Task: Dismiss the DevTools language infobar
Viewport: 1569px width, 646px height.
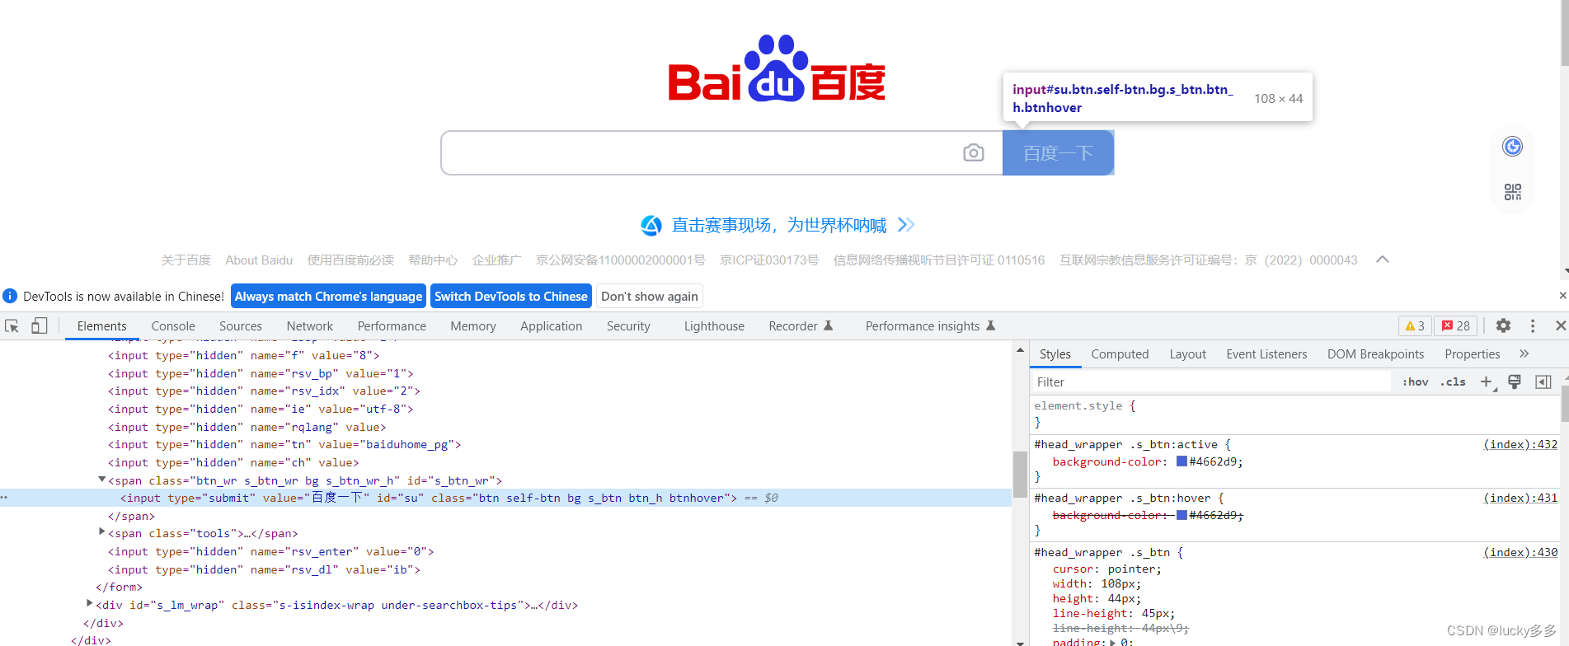Action: pos(1562,296)
